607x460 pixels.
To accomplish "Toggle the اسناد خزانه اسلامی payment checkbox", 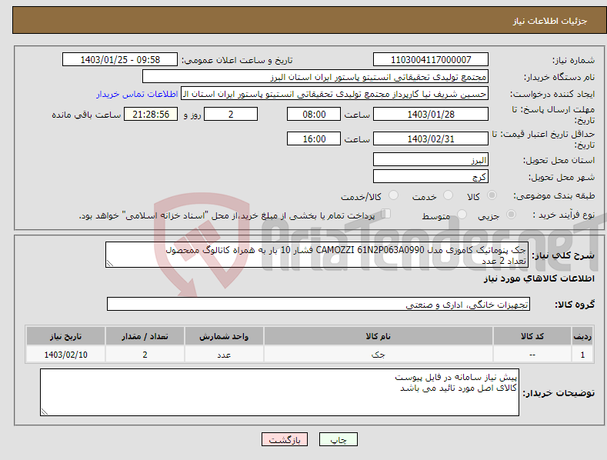I will tap(386, 213).
